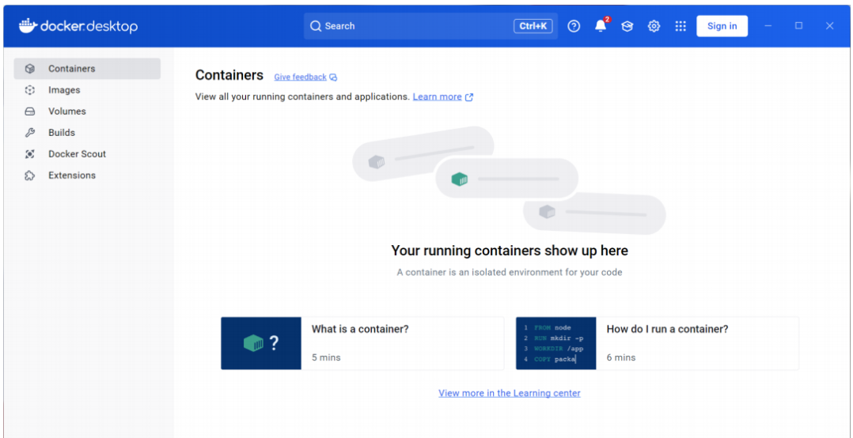Image resolution: width=853 pixels, height=438 pixels.
Task: Click the Containers page heading
Action: [229, 75]
